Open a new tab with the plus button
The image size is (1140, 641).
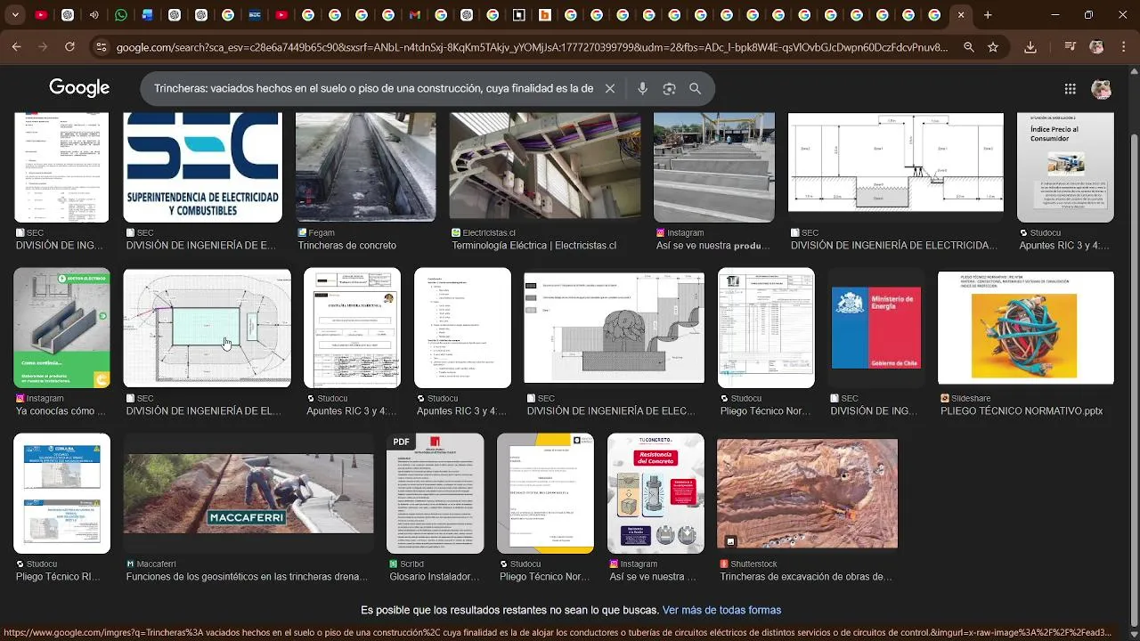tap(988, 15)
